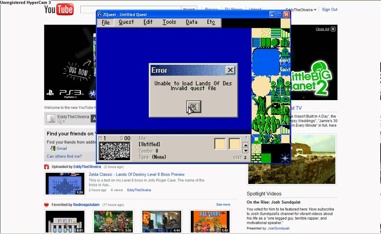This screenshot has width=381, height=234.
Task: Select the large dead tree tile
Action: 261,106
